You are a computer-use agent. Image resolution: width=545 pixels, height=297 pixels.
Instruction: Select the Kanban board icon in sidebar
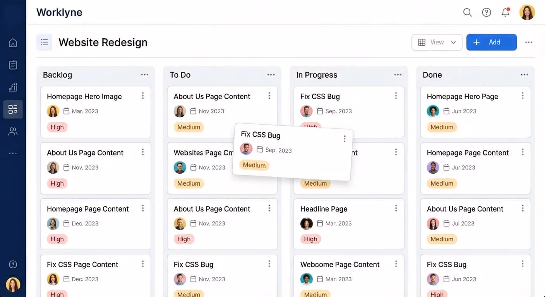tap(13, 109)
